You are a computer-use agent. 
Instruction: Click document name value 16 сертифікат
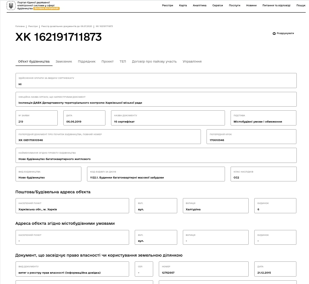(124, 122)
